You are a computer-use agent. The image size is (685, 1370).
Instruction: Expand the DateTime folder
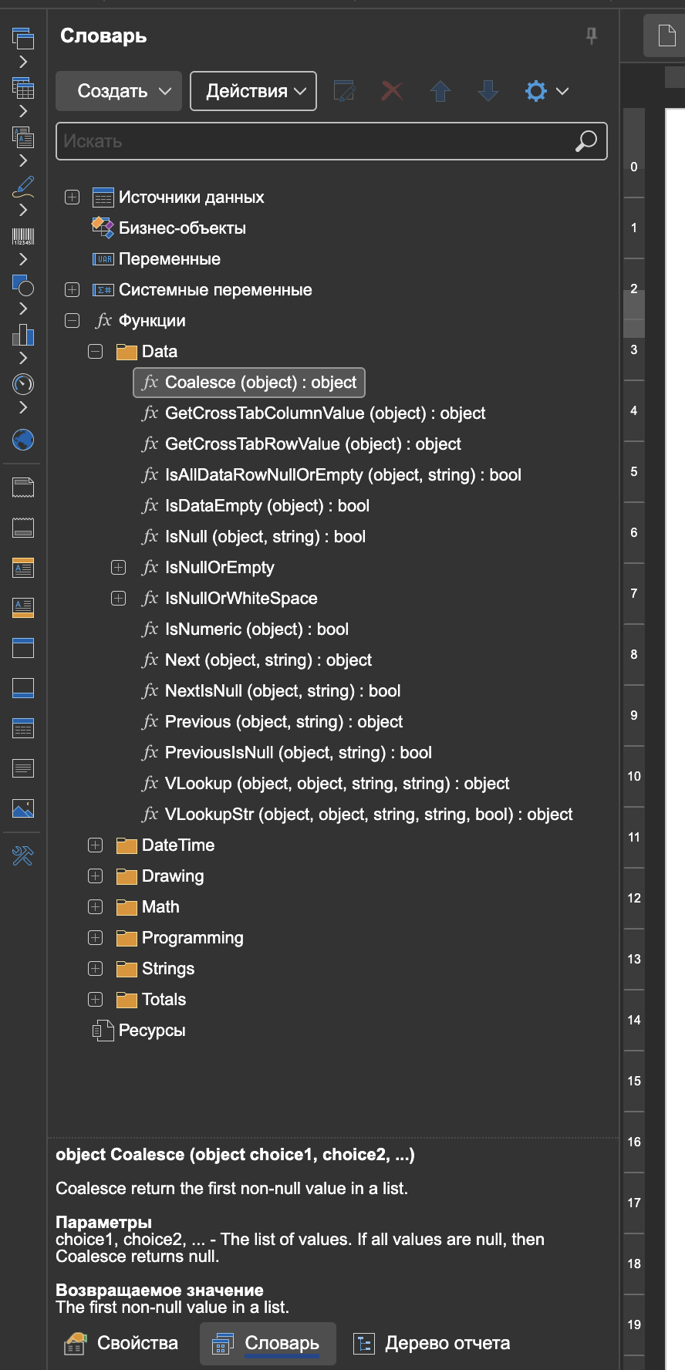pos(95,845)
